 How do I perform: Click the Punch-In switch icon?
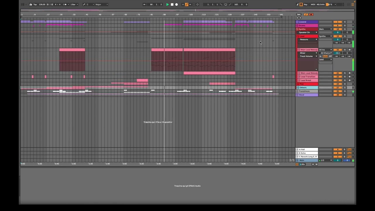221,4
